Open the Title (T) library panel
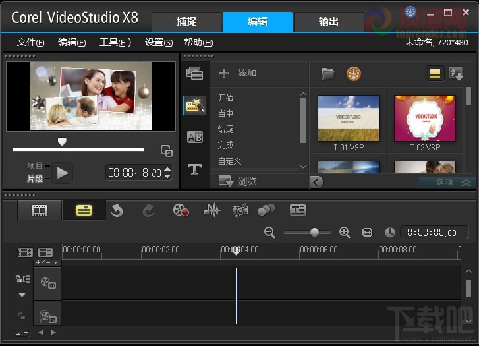 194,170
